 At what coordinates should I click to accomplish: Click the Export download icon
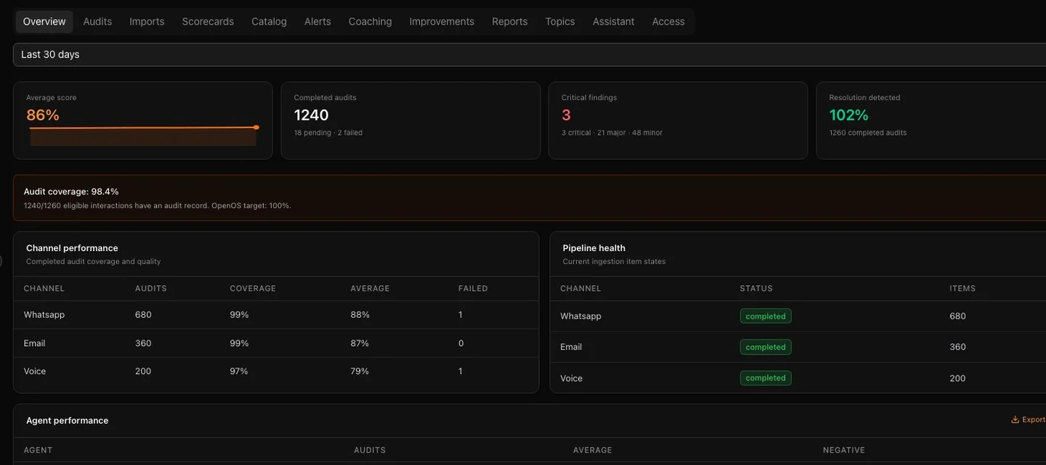click(x=1015, y=420)
